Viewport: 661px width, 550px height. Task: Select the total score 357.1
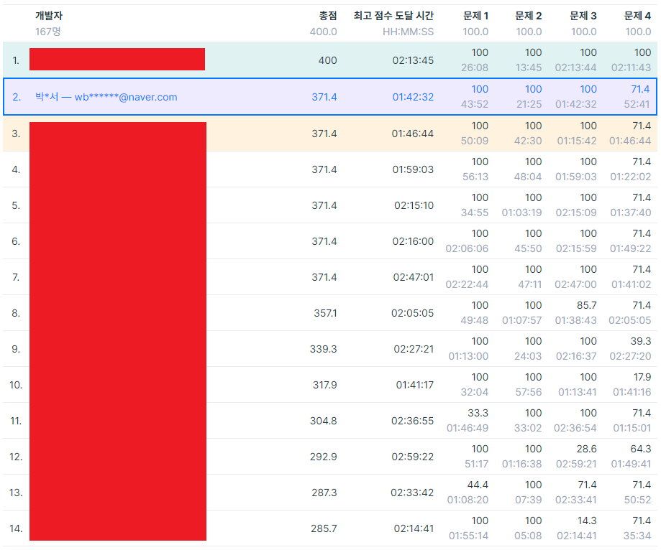(x=325, y=313)
